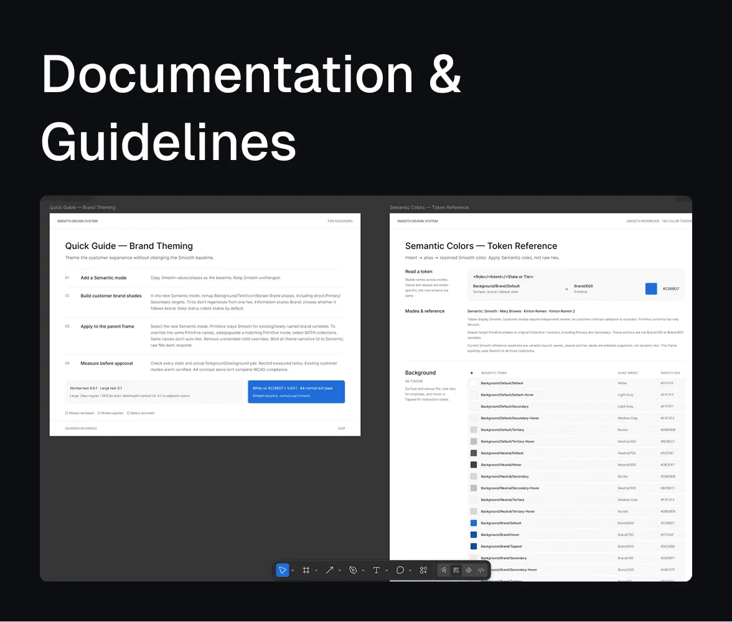Click Background/Default/Default token name
The width and height of the screenshot is (732, 622).
click(x=502, y=383)
